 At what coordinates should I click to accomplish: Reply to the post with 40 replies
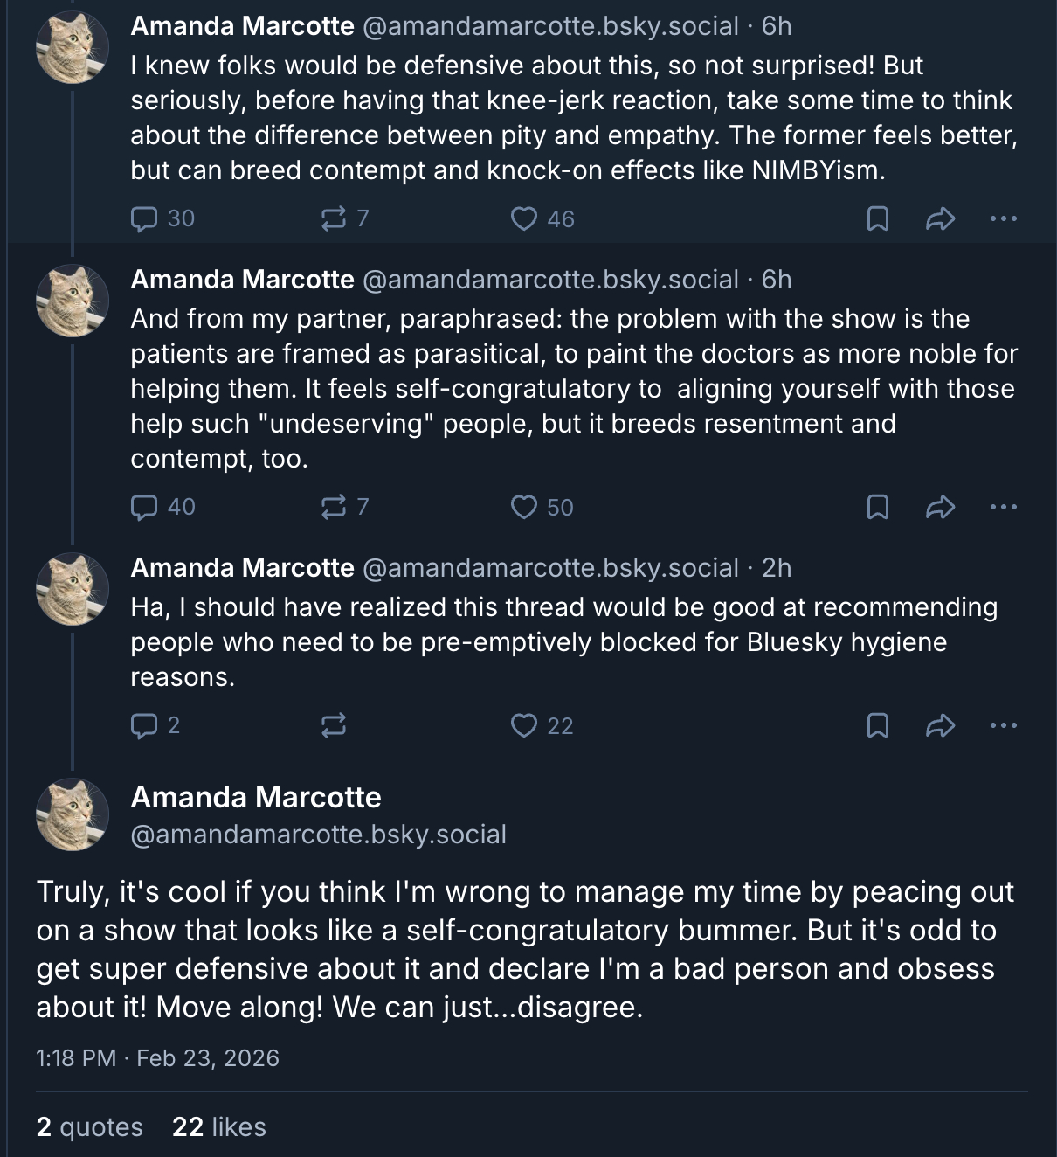[144, 507]
